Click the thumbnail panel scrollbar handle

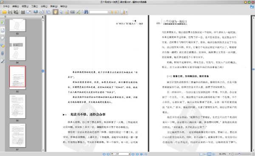click(43, 71)
